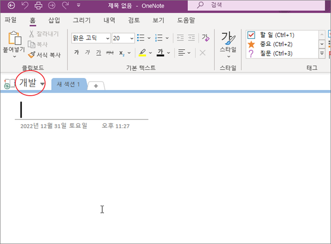Expand numbering style dropdown arrow
This screenshot has width=331, height=244.
point(167,38)
